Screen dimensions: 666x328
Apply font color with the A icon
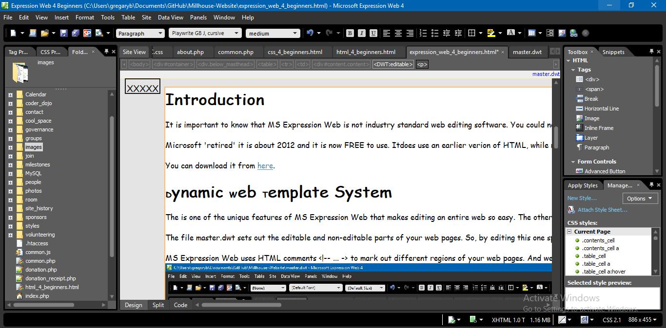tap(510, 33)
